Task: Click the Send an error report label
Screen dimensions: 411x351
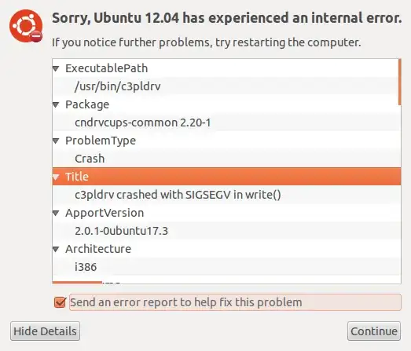Action: (x=185, y=302)
